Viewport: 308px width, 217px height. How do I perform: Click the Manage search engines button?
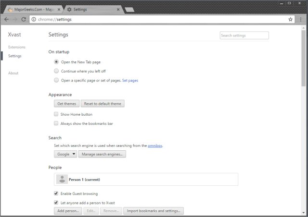pos(102,154)
